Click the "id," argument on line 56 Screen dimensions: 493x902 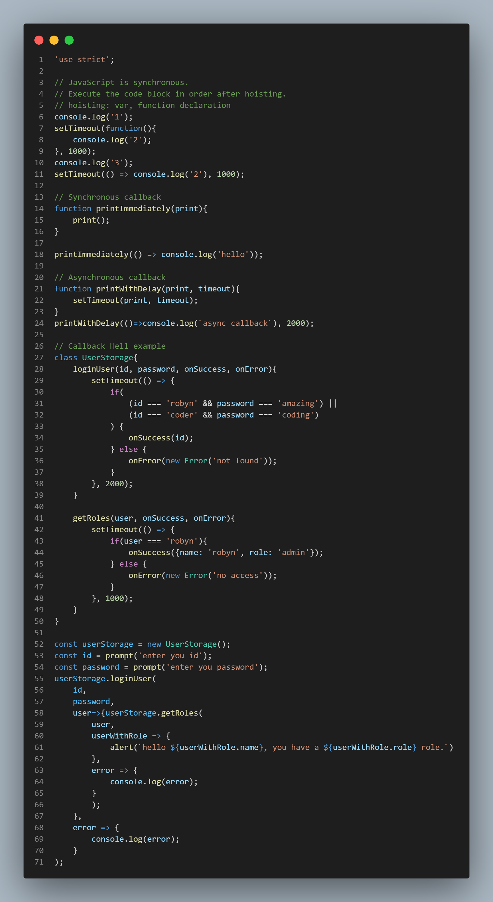tap(79, 690)
